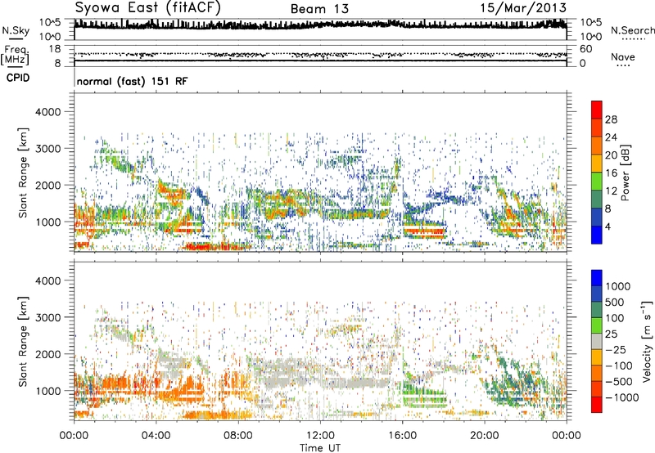Click the velocity panel 'Slant Range [km]' label
This screenshot has width=655, height=453.
[x=23, y=342]
